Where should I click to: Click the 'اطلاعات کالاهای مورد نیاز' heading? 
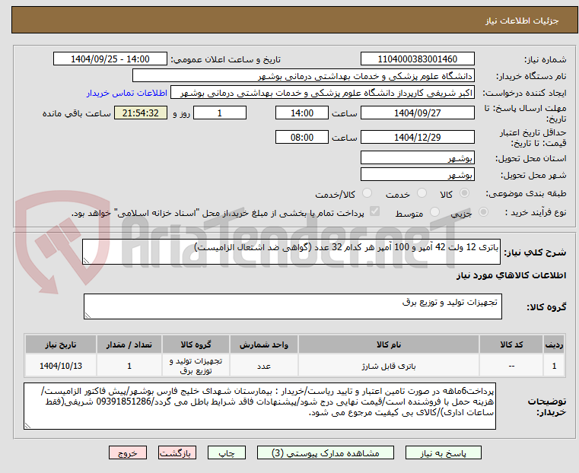[x=511, y=275]
